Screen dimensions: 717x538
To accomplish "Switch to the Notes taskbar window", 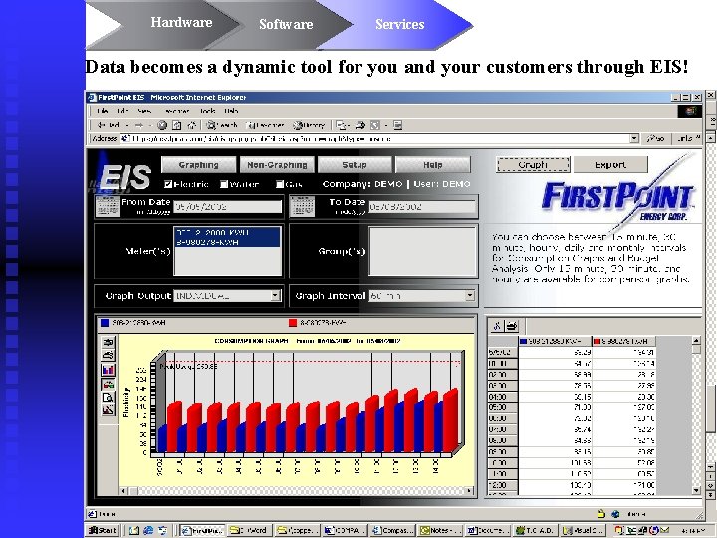I will point(439,530).
